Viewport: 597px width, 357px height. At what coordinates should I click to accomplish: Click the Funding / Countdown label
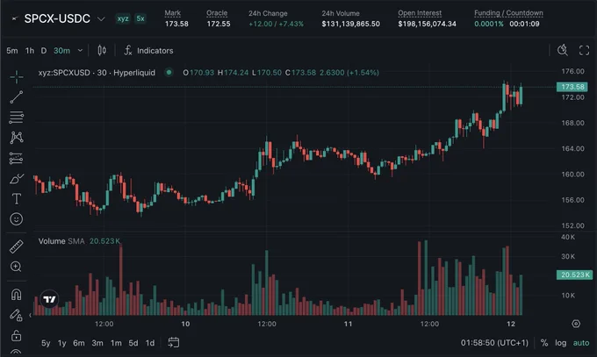[508, 13]
